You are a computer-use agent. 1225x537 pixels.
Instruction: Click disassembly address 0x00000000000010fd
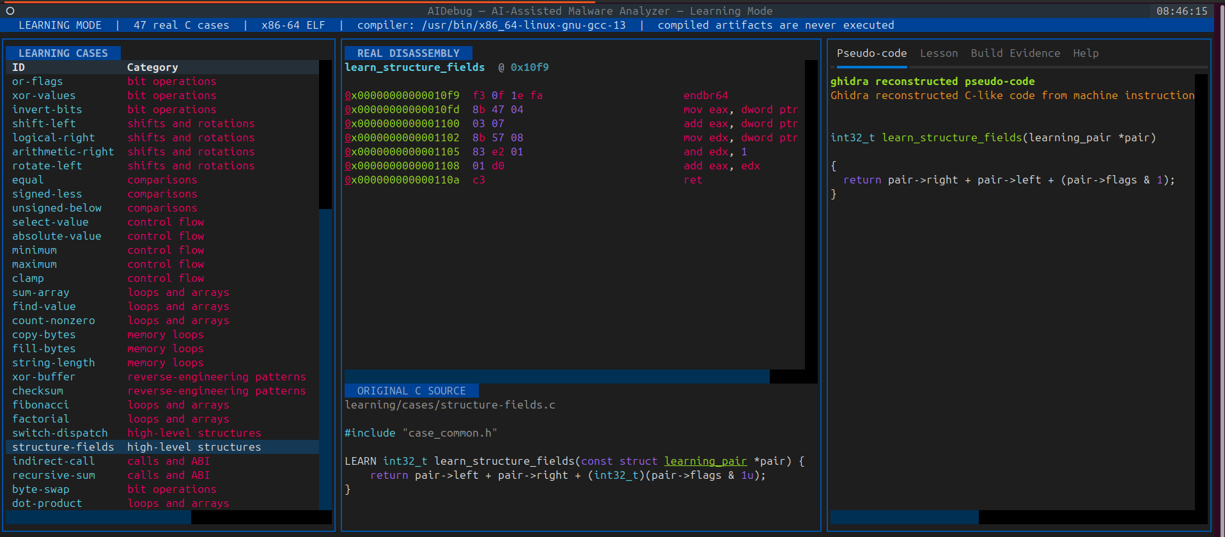402,109
